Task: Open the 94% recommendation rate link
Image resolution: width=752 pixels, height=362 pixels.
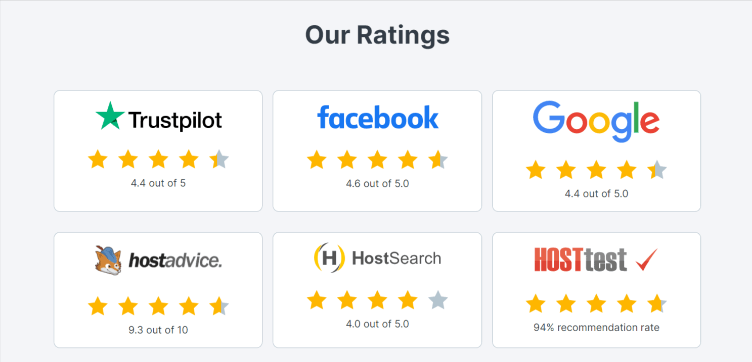Action: tap(596, 327)
